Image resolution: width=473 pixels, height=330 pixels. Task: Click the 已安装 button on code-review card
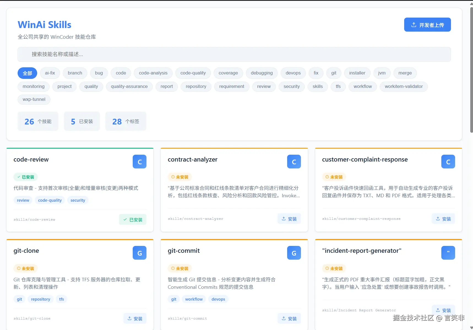pos(133,220)
